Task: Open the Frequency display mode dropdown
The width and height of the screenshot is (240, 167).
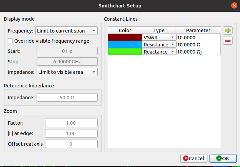Action: point(66,31)
